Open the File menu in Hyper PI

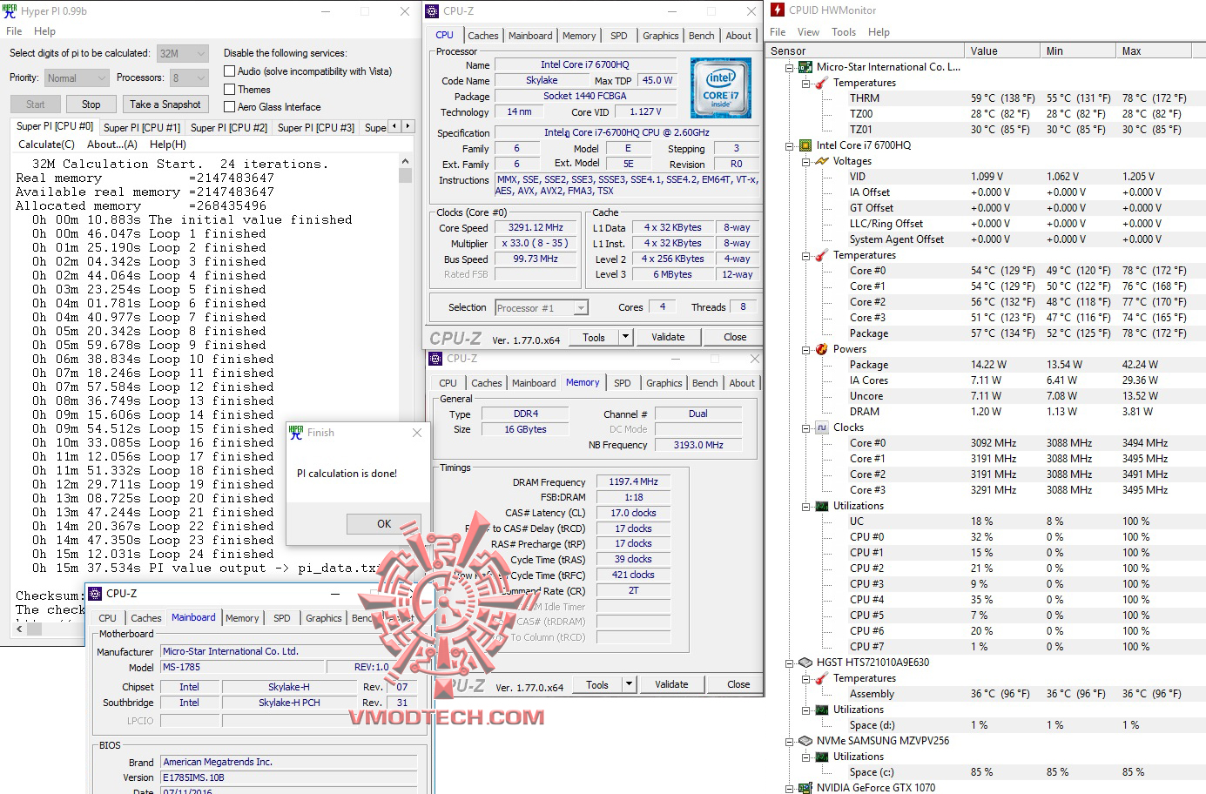(x=14, y=31)
